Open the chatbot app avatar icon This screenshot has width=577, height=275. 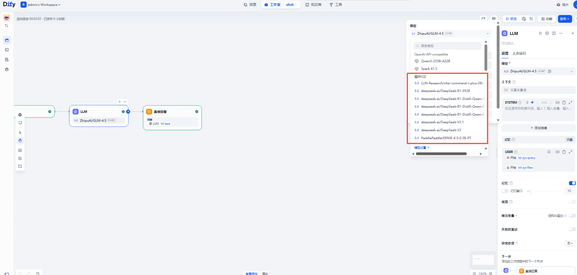(x=7, y=17)
